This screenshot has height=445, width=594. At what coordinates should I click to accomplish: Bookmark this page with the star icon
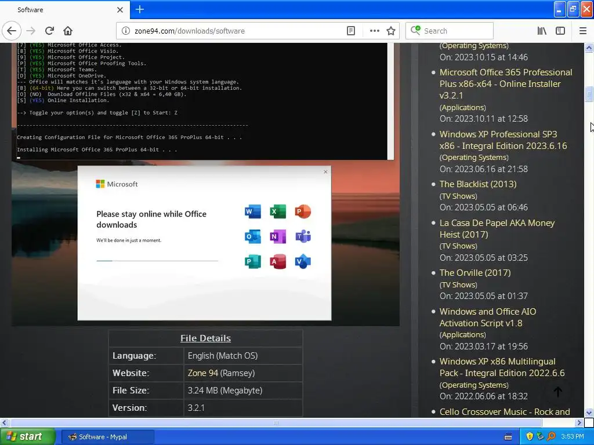pos(391,31)
